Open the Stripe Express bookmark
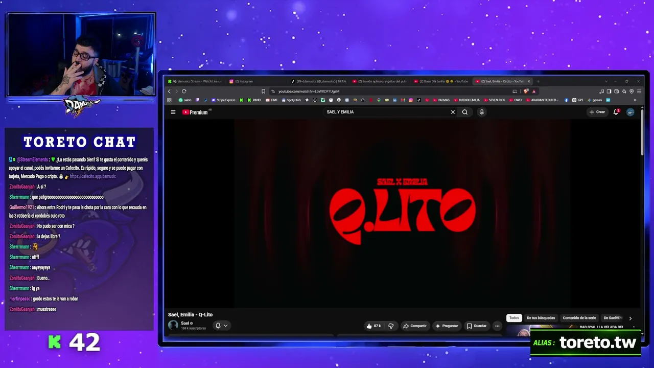 223,100
